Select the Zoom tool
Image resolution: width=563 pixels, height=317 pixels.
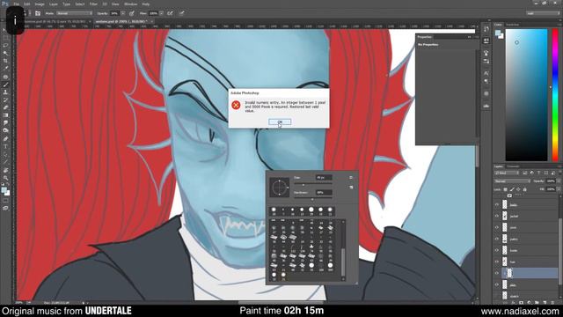pos(5,178)
